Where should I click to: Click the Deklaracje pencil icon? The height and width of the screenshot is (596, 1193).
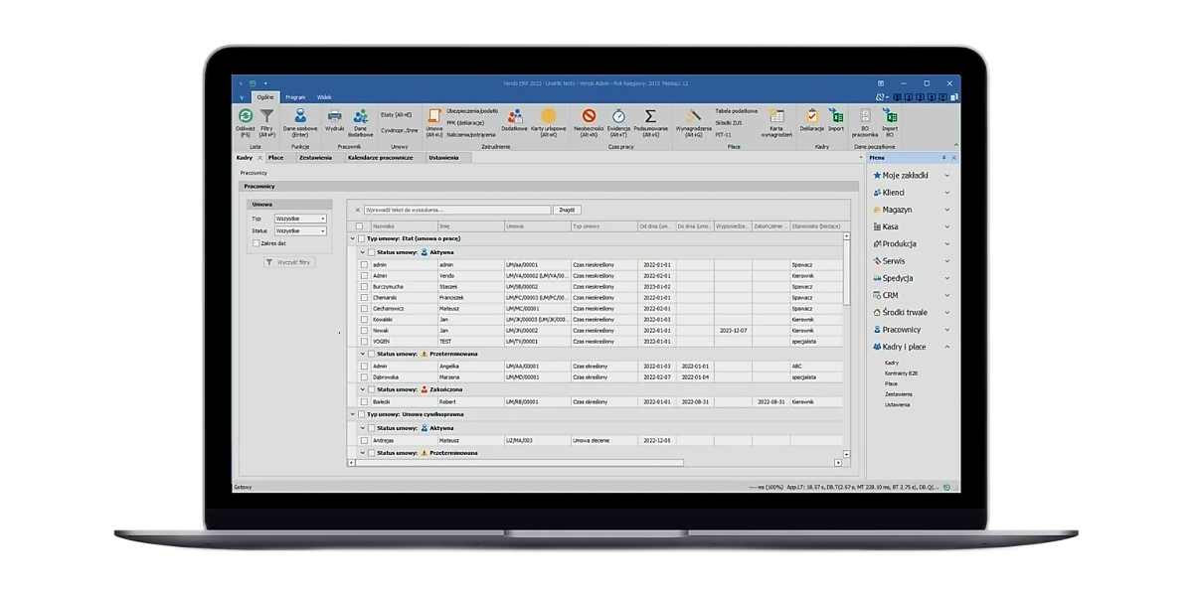coord(811,116)
